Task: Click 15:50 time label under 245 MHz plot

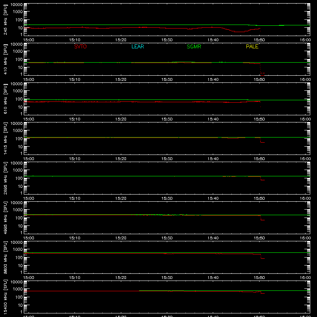Action: click(259, 40)
